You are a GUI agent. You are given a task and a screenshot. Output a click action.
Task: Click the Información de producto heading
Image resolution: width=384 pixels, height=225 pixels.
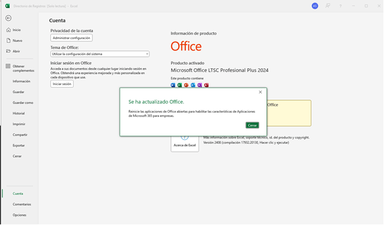(193, 33)
